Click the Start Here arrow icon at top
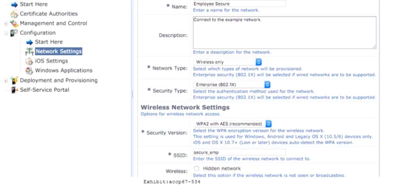 (x=14, y=4)
